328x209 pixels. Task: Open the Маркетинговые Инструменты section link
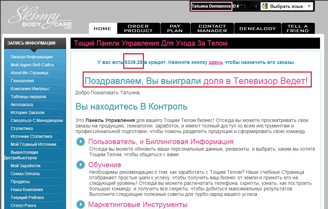138,205
